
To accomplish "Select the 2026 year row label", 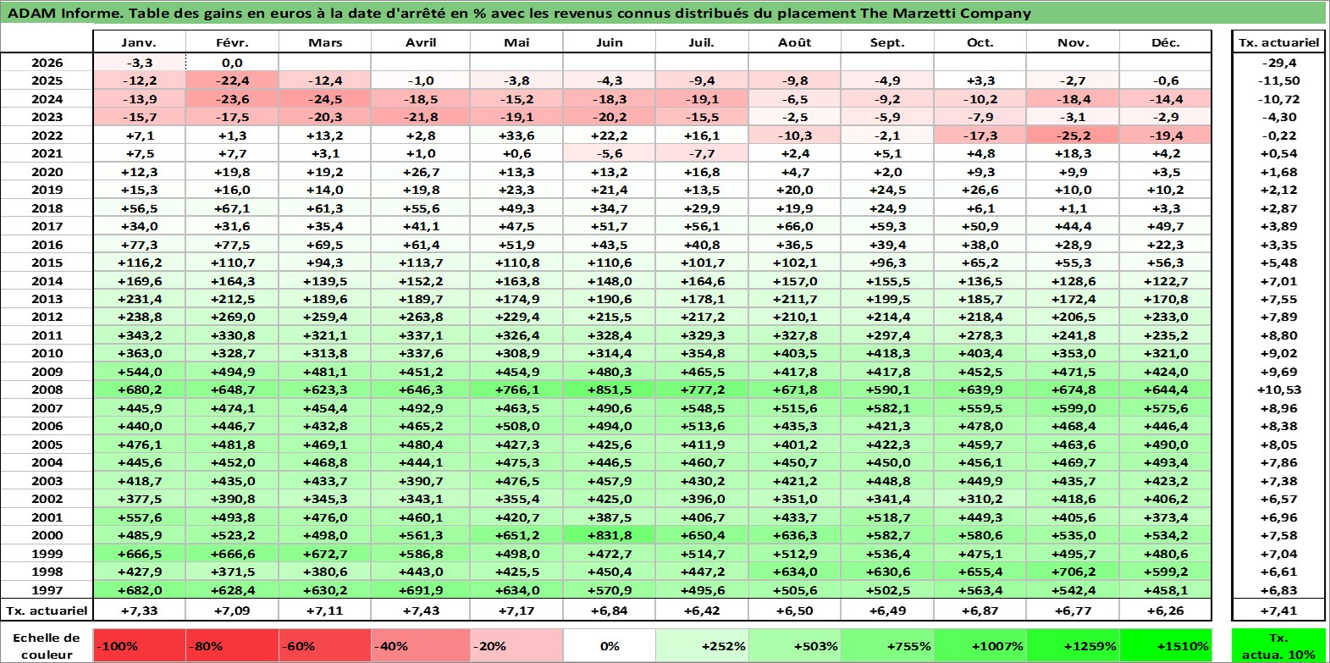I will [47, 63].
